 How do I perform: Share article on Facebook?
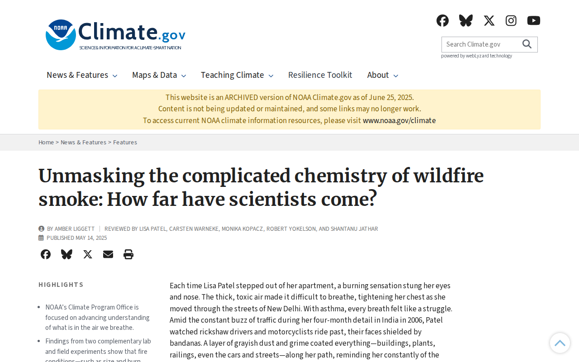(x=46, y=254)
